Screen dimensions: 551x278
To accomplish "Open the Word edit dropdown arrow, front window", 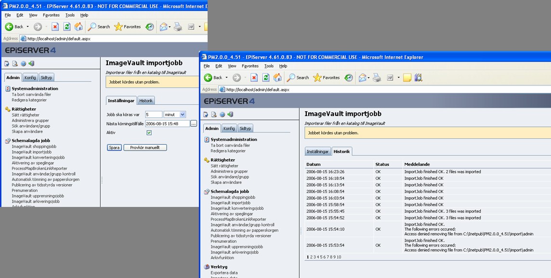I will [398, 77].
